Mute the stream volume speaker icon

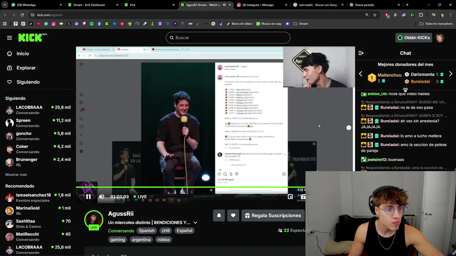tap(102, 197)
